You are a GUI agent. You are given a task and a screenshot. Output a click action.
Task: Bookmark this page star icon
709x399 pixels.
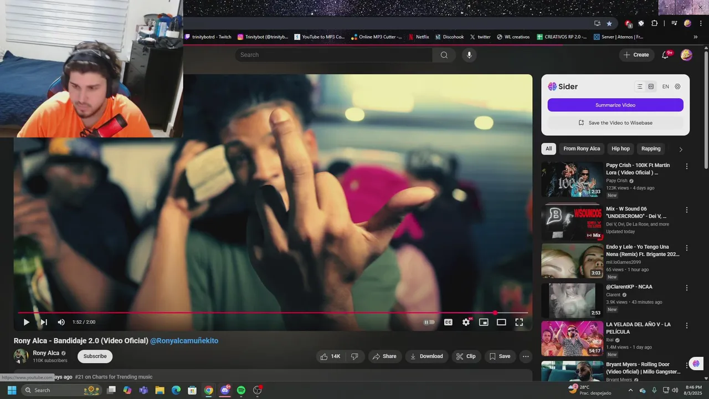(609, 23)
